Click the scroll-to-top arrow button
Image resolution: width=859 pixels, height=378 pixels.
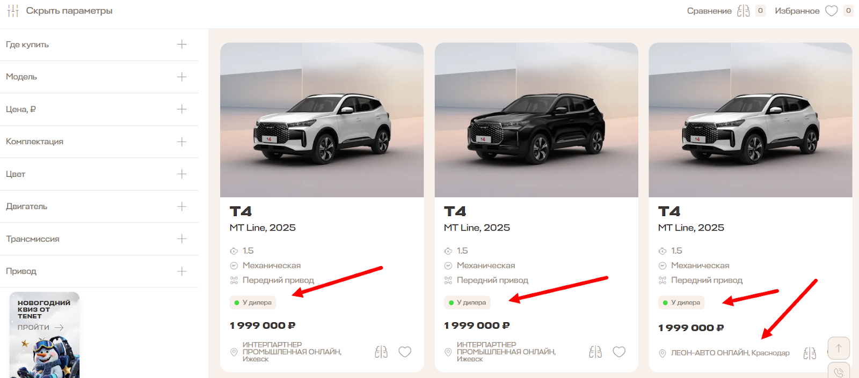pyautogui.click(x=839, y=348)
